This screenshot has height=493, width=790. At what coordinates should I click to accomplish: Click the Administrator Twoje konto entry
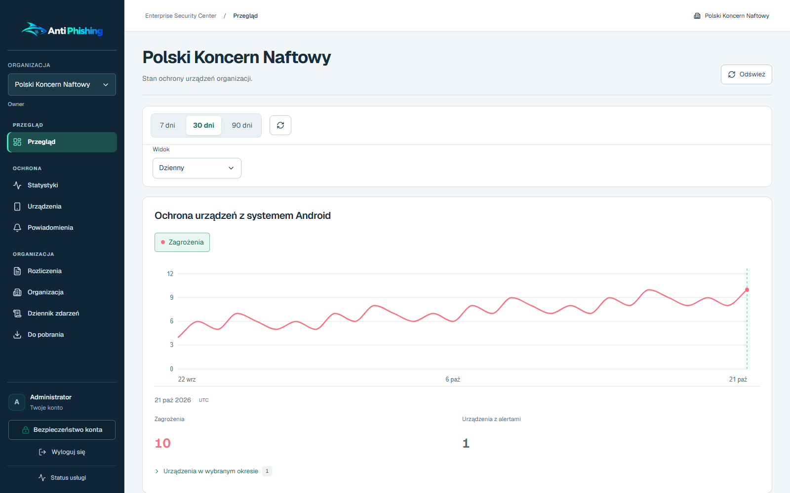62,402
